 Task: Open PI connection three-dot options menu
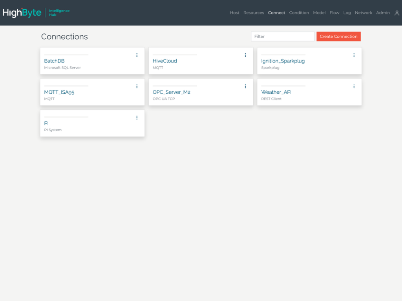pos(137,118)
